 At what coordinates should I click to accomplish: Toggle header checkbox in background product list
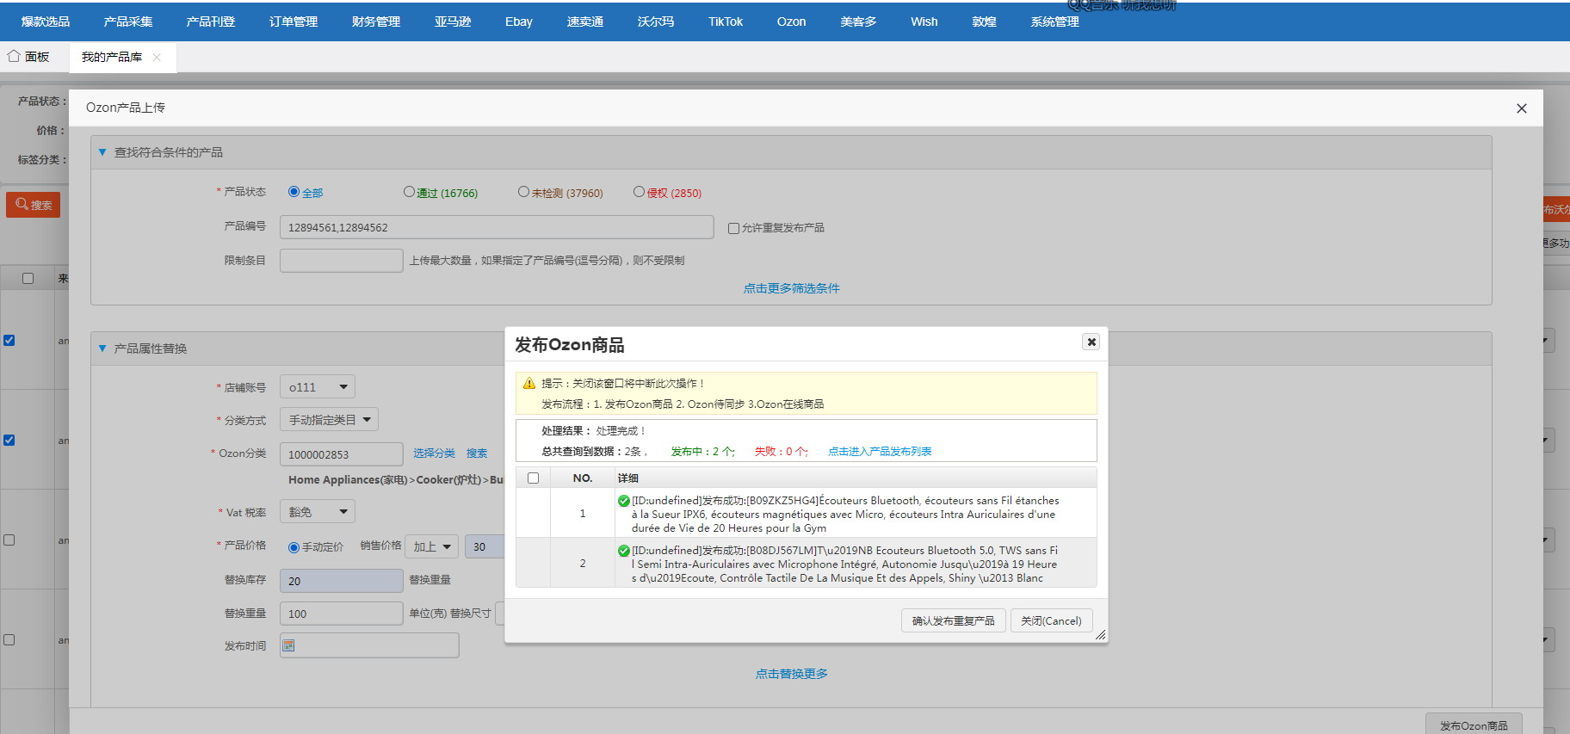[28, 278]
